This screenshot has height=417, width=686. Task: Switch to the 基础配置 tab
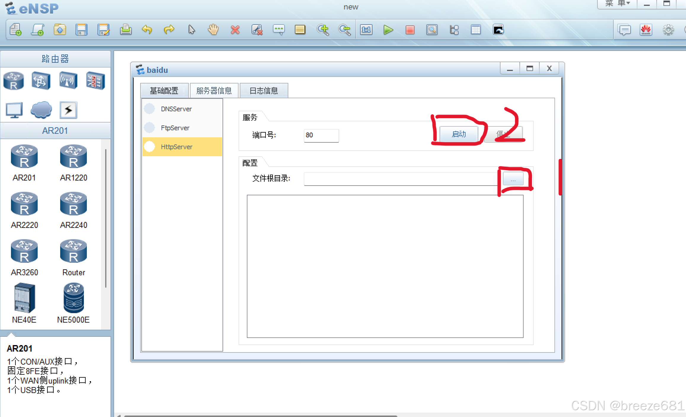coord(164,91)
